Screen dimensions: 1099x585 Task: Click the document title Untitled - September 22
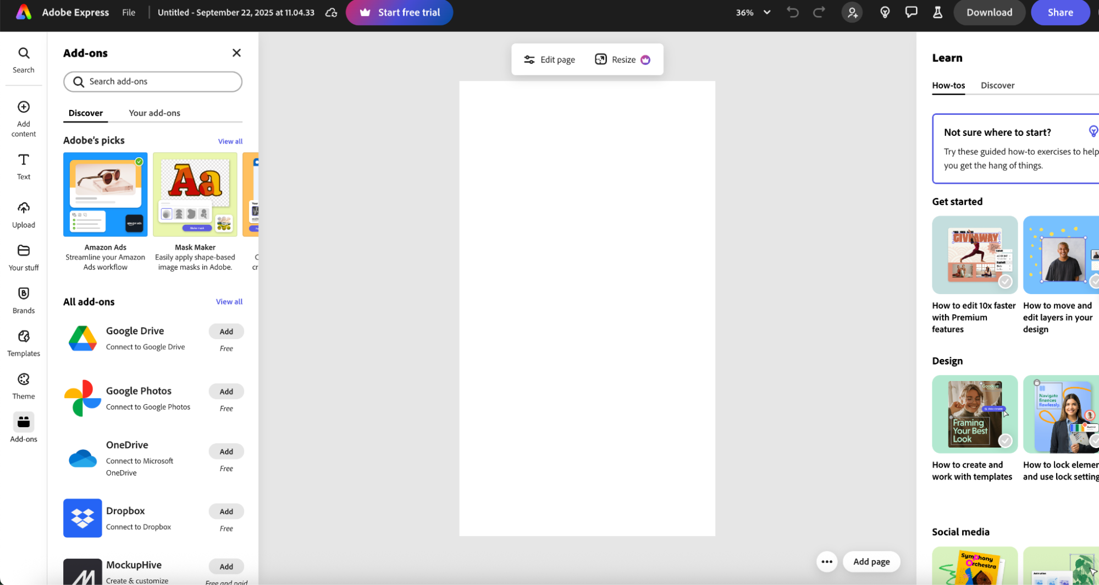tap(236, 12)
